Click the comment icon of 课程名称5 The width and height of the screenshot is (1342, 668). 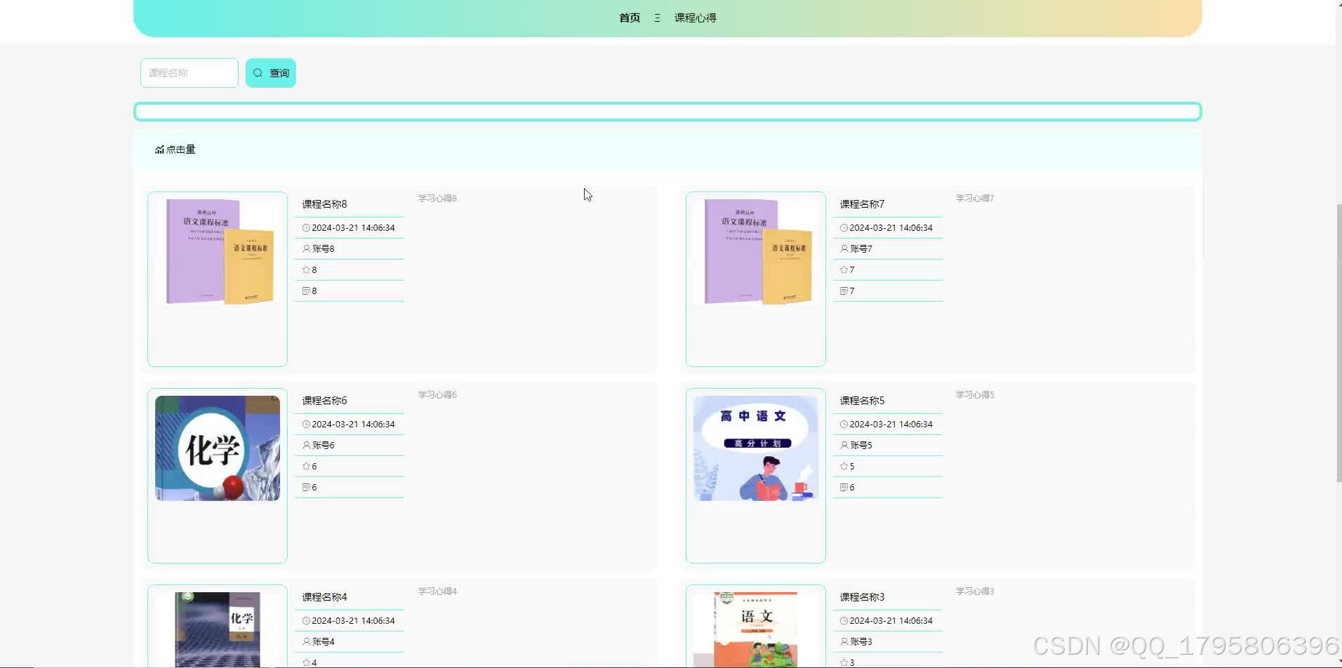(844, 488)
